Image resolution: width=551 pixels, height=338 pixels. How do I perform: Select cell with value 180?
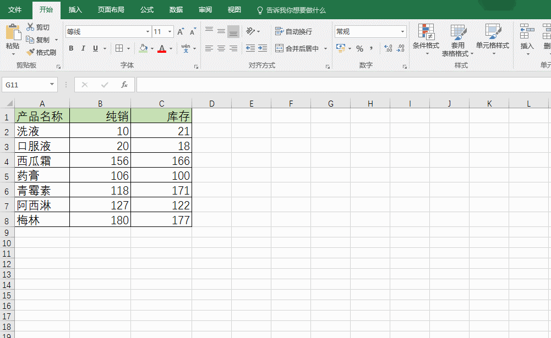100,220
